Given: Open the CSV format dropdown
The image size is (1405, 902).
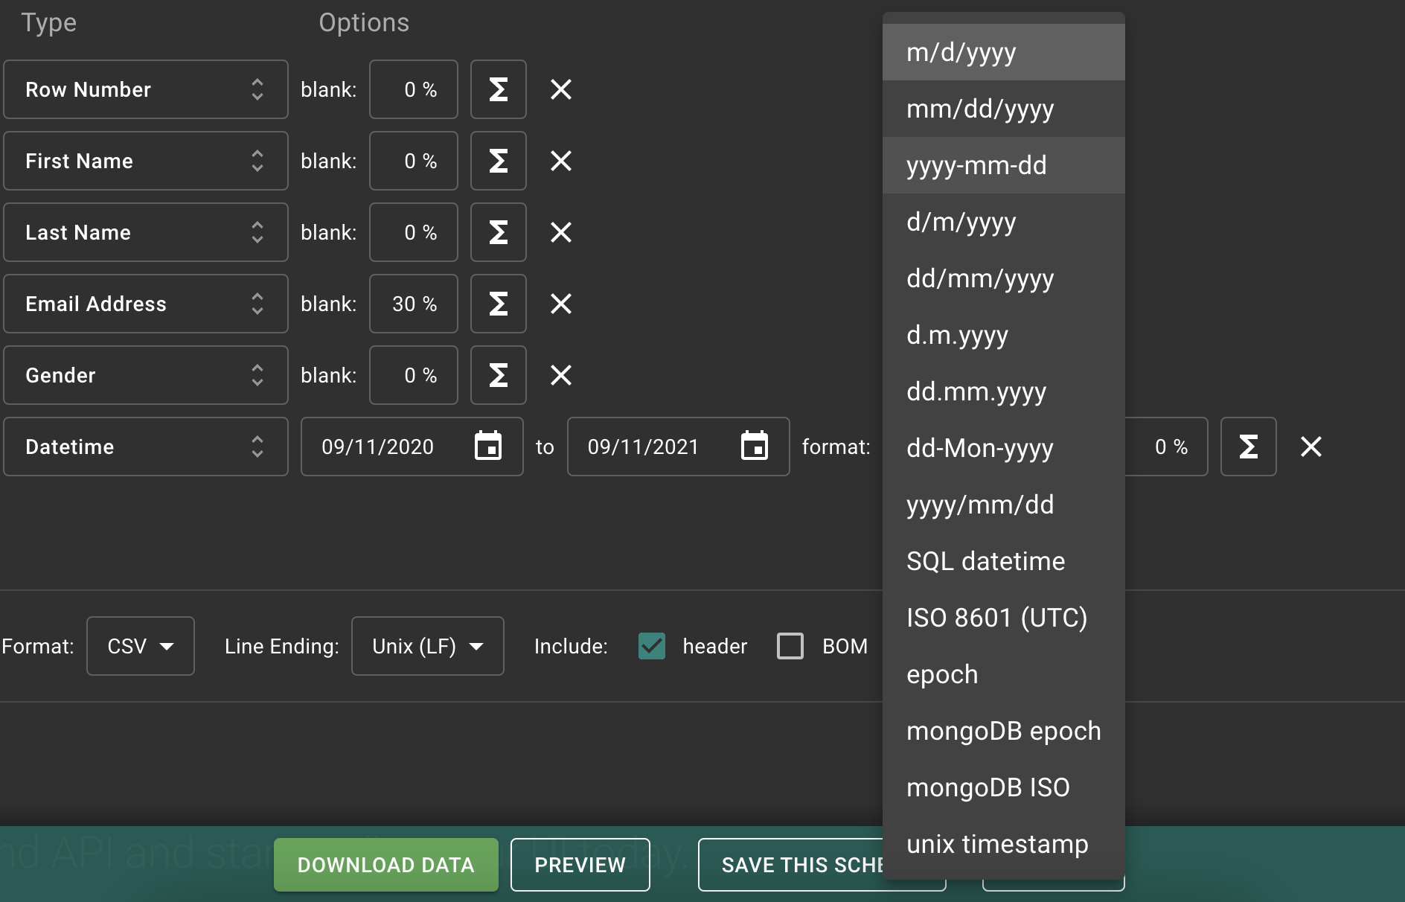Looking at the screenshot, I should pos(141,646).
